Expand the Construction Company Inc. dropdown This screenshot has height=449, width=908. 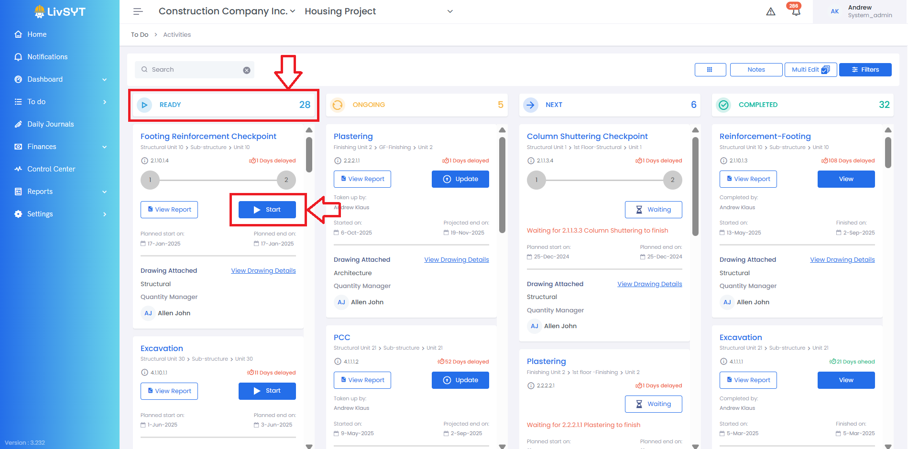(227, 11)
